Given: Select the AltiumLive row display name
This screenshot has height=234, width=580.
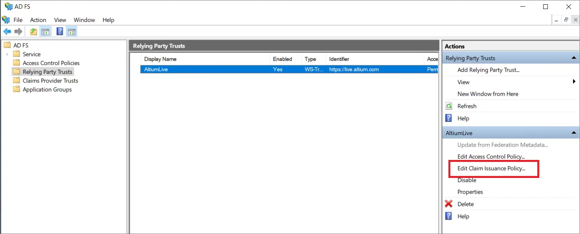Looking at the screenshot, I should point(156,69).
